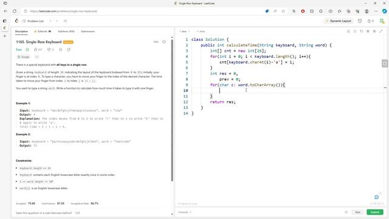The width and height of the screenshot is (389, 219).
Task: Switch to the Description tab
Action: pos(21,32)
